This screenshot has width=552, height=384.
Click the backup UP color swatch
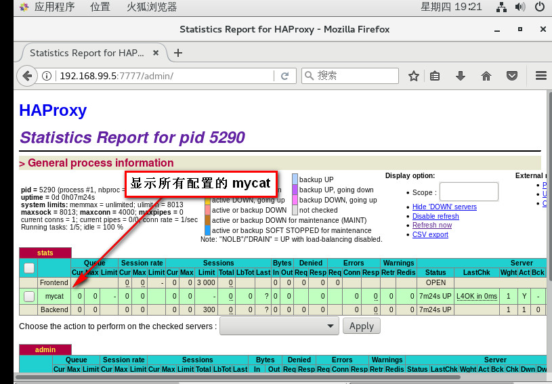pos(295,179)
